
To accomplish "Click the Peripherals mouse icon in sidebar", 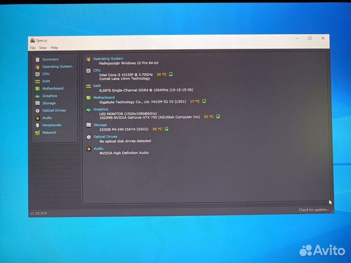I will [x=38, y=126].
